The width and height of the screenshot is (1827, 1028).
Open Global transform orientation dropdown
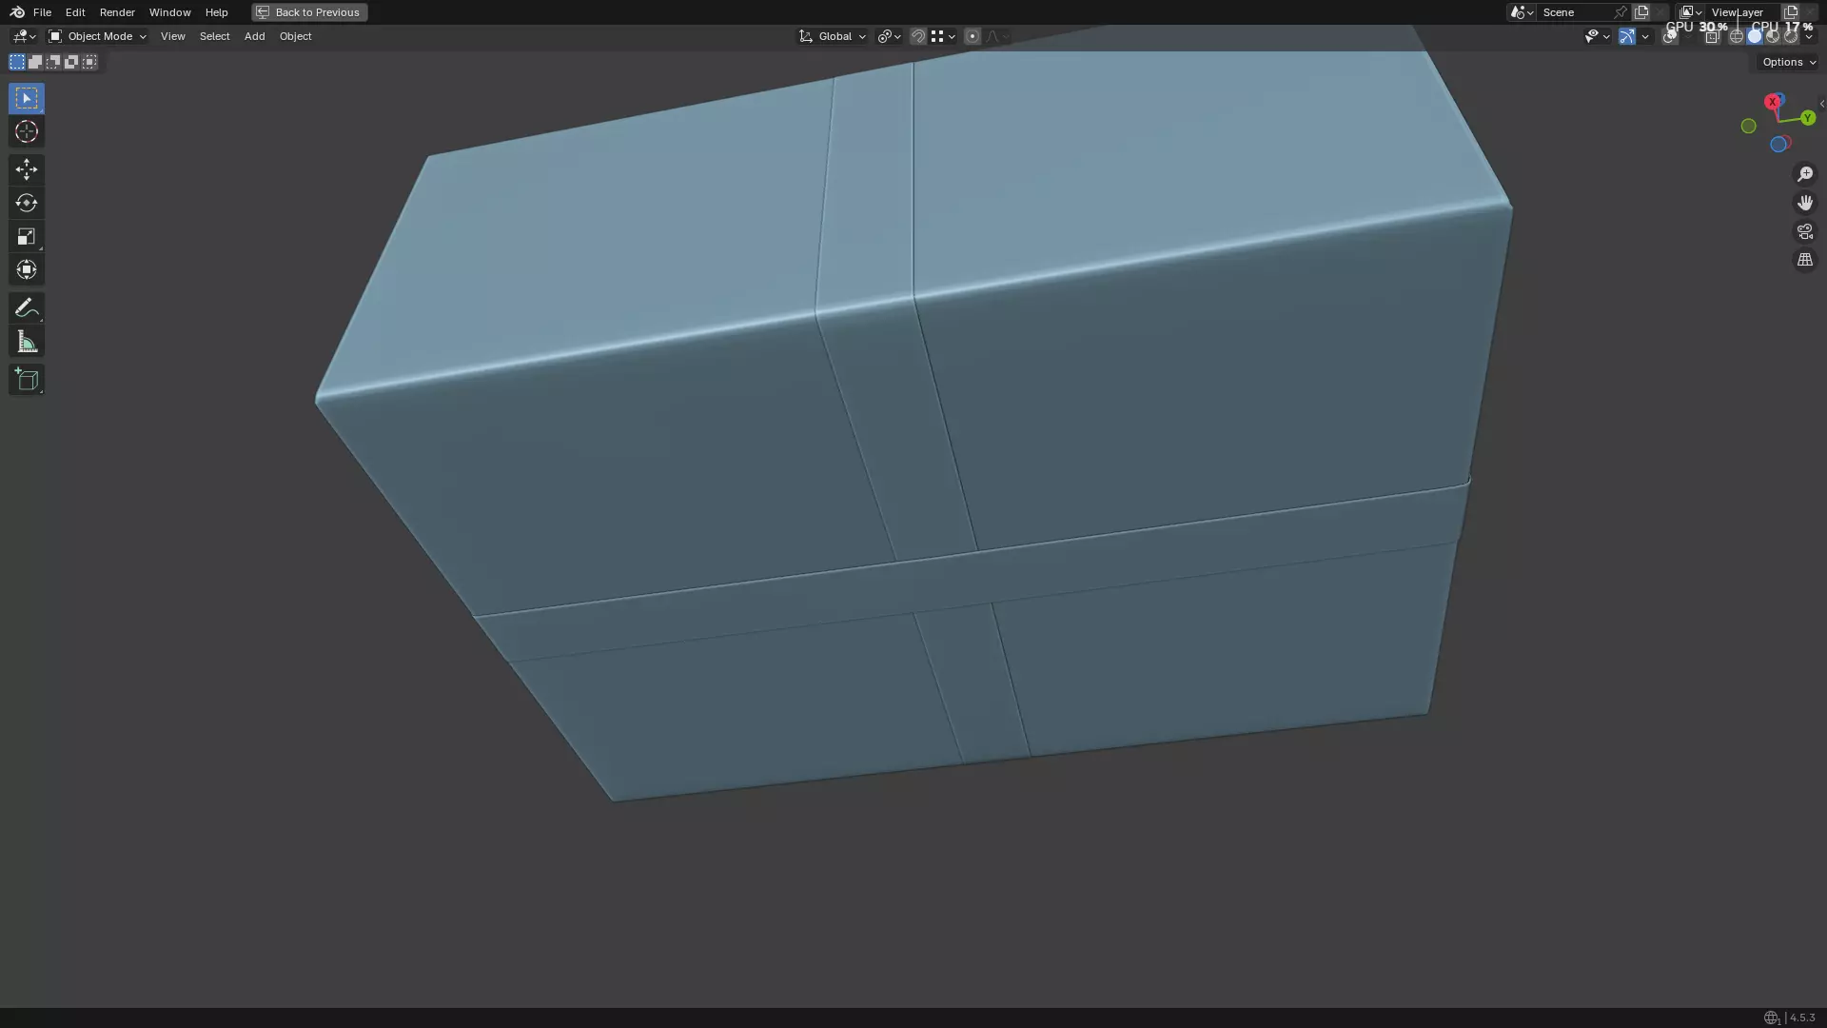tap(833, 36)
